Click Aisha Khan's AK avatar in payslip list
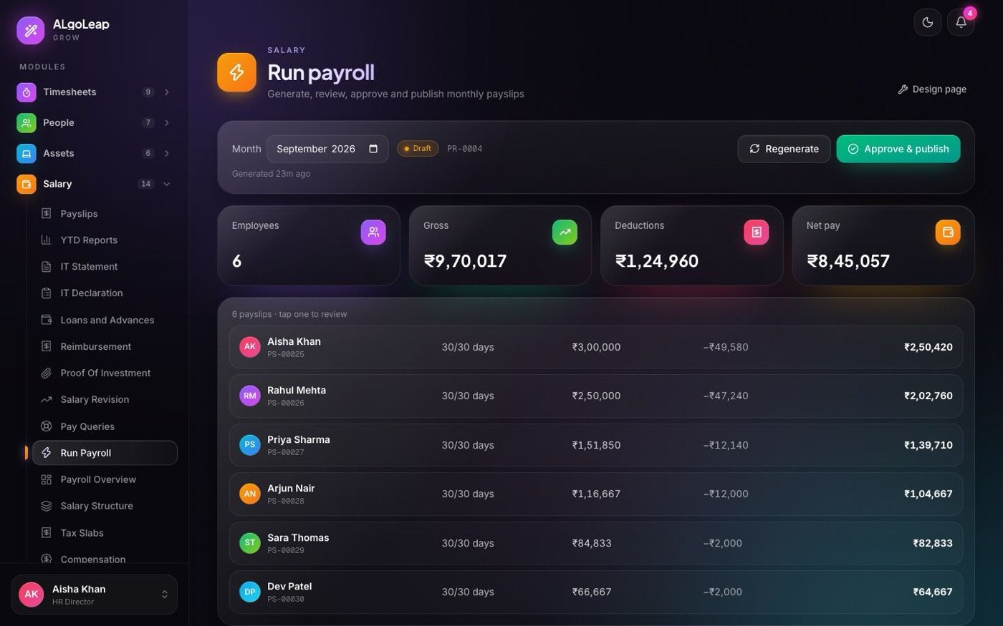The width and height of the screenshot is (1003, 626). point(250,347)
